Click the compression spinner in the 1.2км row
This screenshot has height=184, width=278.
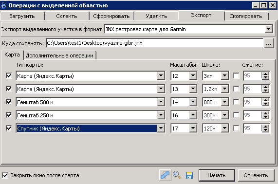point(257,89)
